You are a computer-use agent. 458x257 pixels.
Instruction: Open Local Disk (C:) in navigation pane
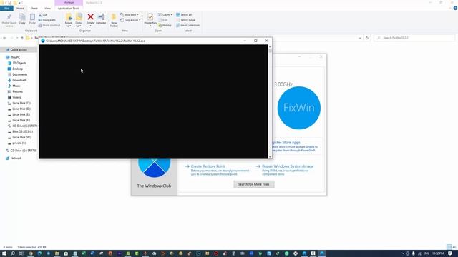(21, 103)
